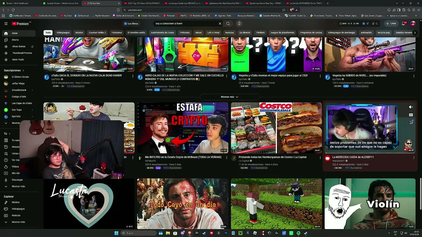Open Photoshop from the taskbar
The image size is (422, 237).
[x=226, y=233]
